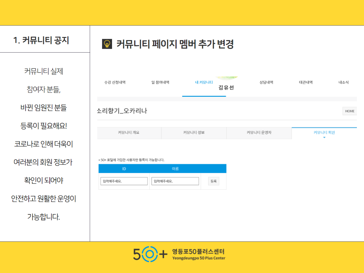Switch to the 커뮤니티 개요 tab

(129, 132)
